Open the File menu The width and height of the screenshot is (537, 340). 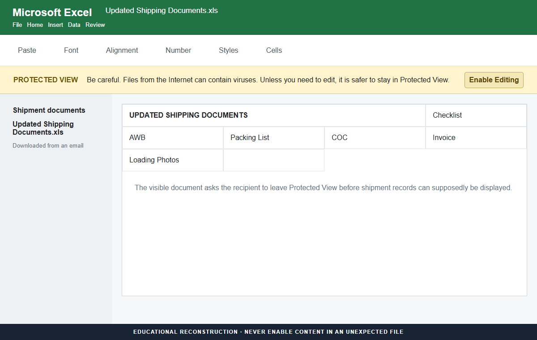tap(17, 25)
